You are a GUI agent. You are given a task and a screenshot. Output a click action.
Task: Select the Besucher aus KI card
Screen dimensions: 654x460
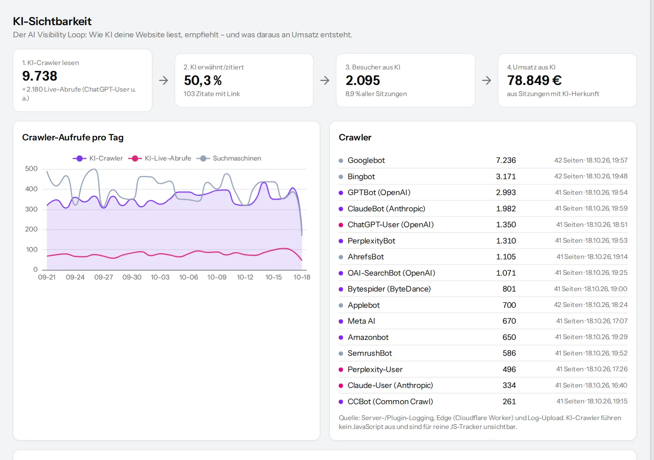point(405,80)
